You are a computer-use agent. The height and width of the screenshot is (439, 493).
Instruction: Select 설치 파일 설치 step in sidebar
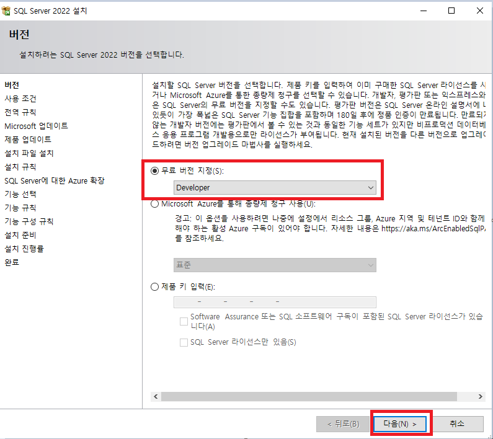(x=29, y=153)
